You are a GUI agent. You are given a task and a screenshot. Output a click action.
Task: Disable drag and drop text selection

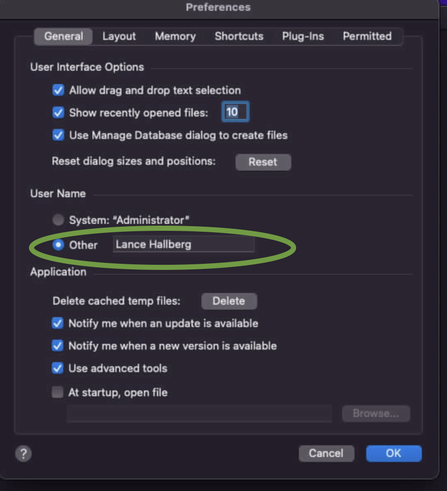pos(58,90)
